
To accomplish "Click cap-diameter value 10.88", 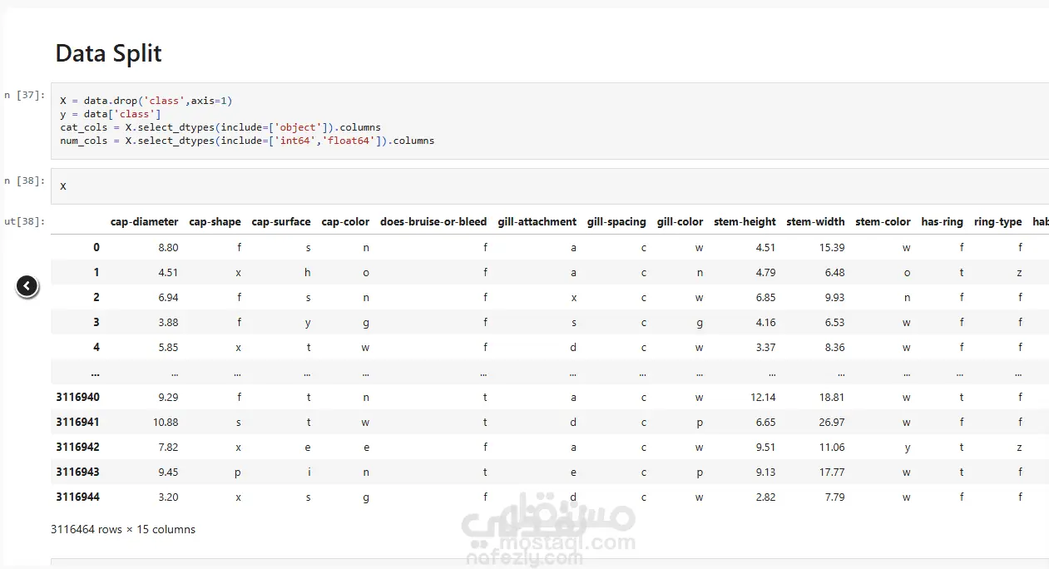I will 165,422.
